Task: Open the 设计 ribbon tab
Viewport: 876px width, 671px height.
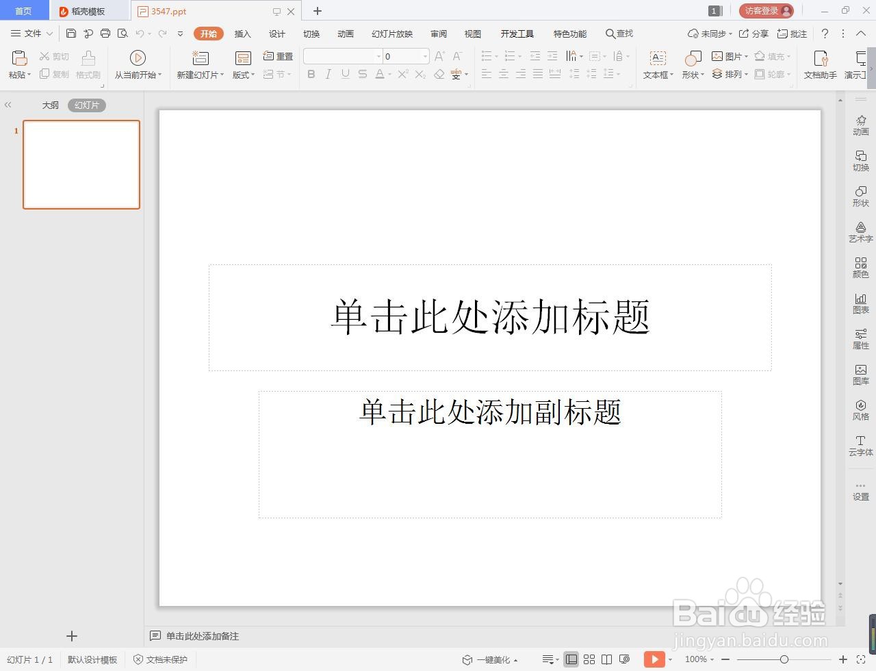Action: pos(277,34)
